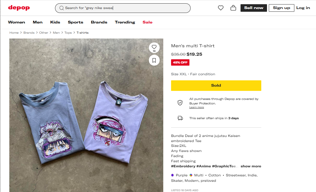Go to Tops in breadcrumb

68,33
